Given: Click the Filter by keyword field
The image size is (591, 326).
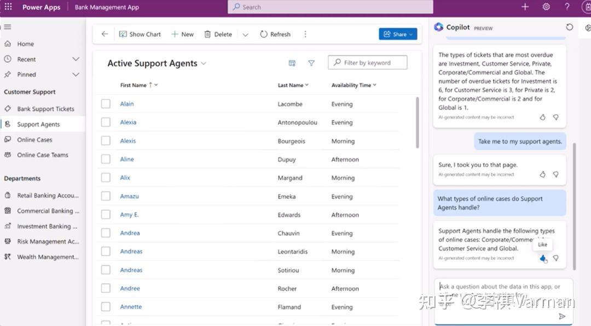Looking at the screenshot, I should pyautogui.click(x=367, y=62).
